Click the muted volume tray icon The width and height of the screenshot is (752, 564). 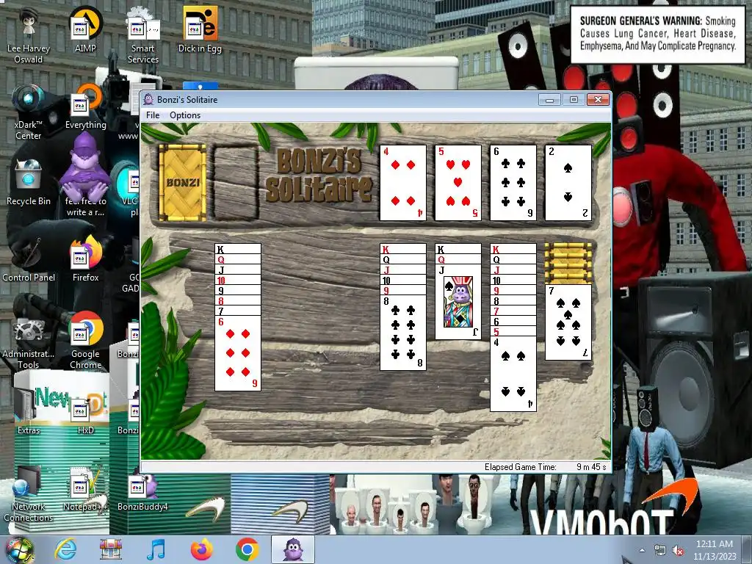pyautogui.click(x=678, y=551)
